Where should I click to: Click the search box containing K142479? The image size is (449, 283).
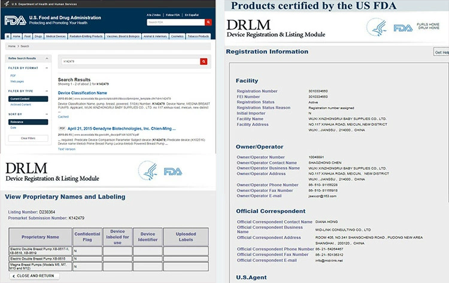[131, 61]
